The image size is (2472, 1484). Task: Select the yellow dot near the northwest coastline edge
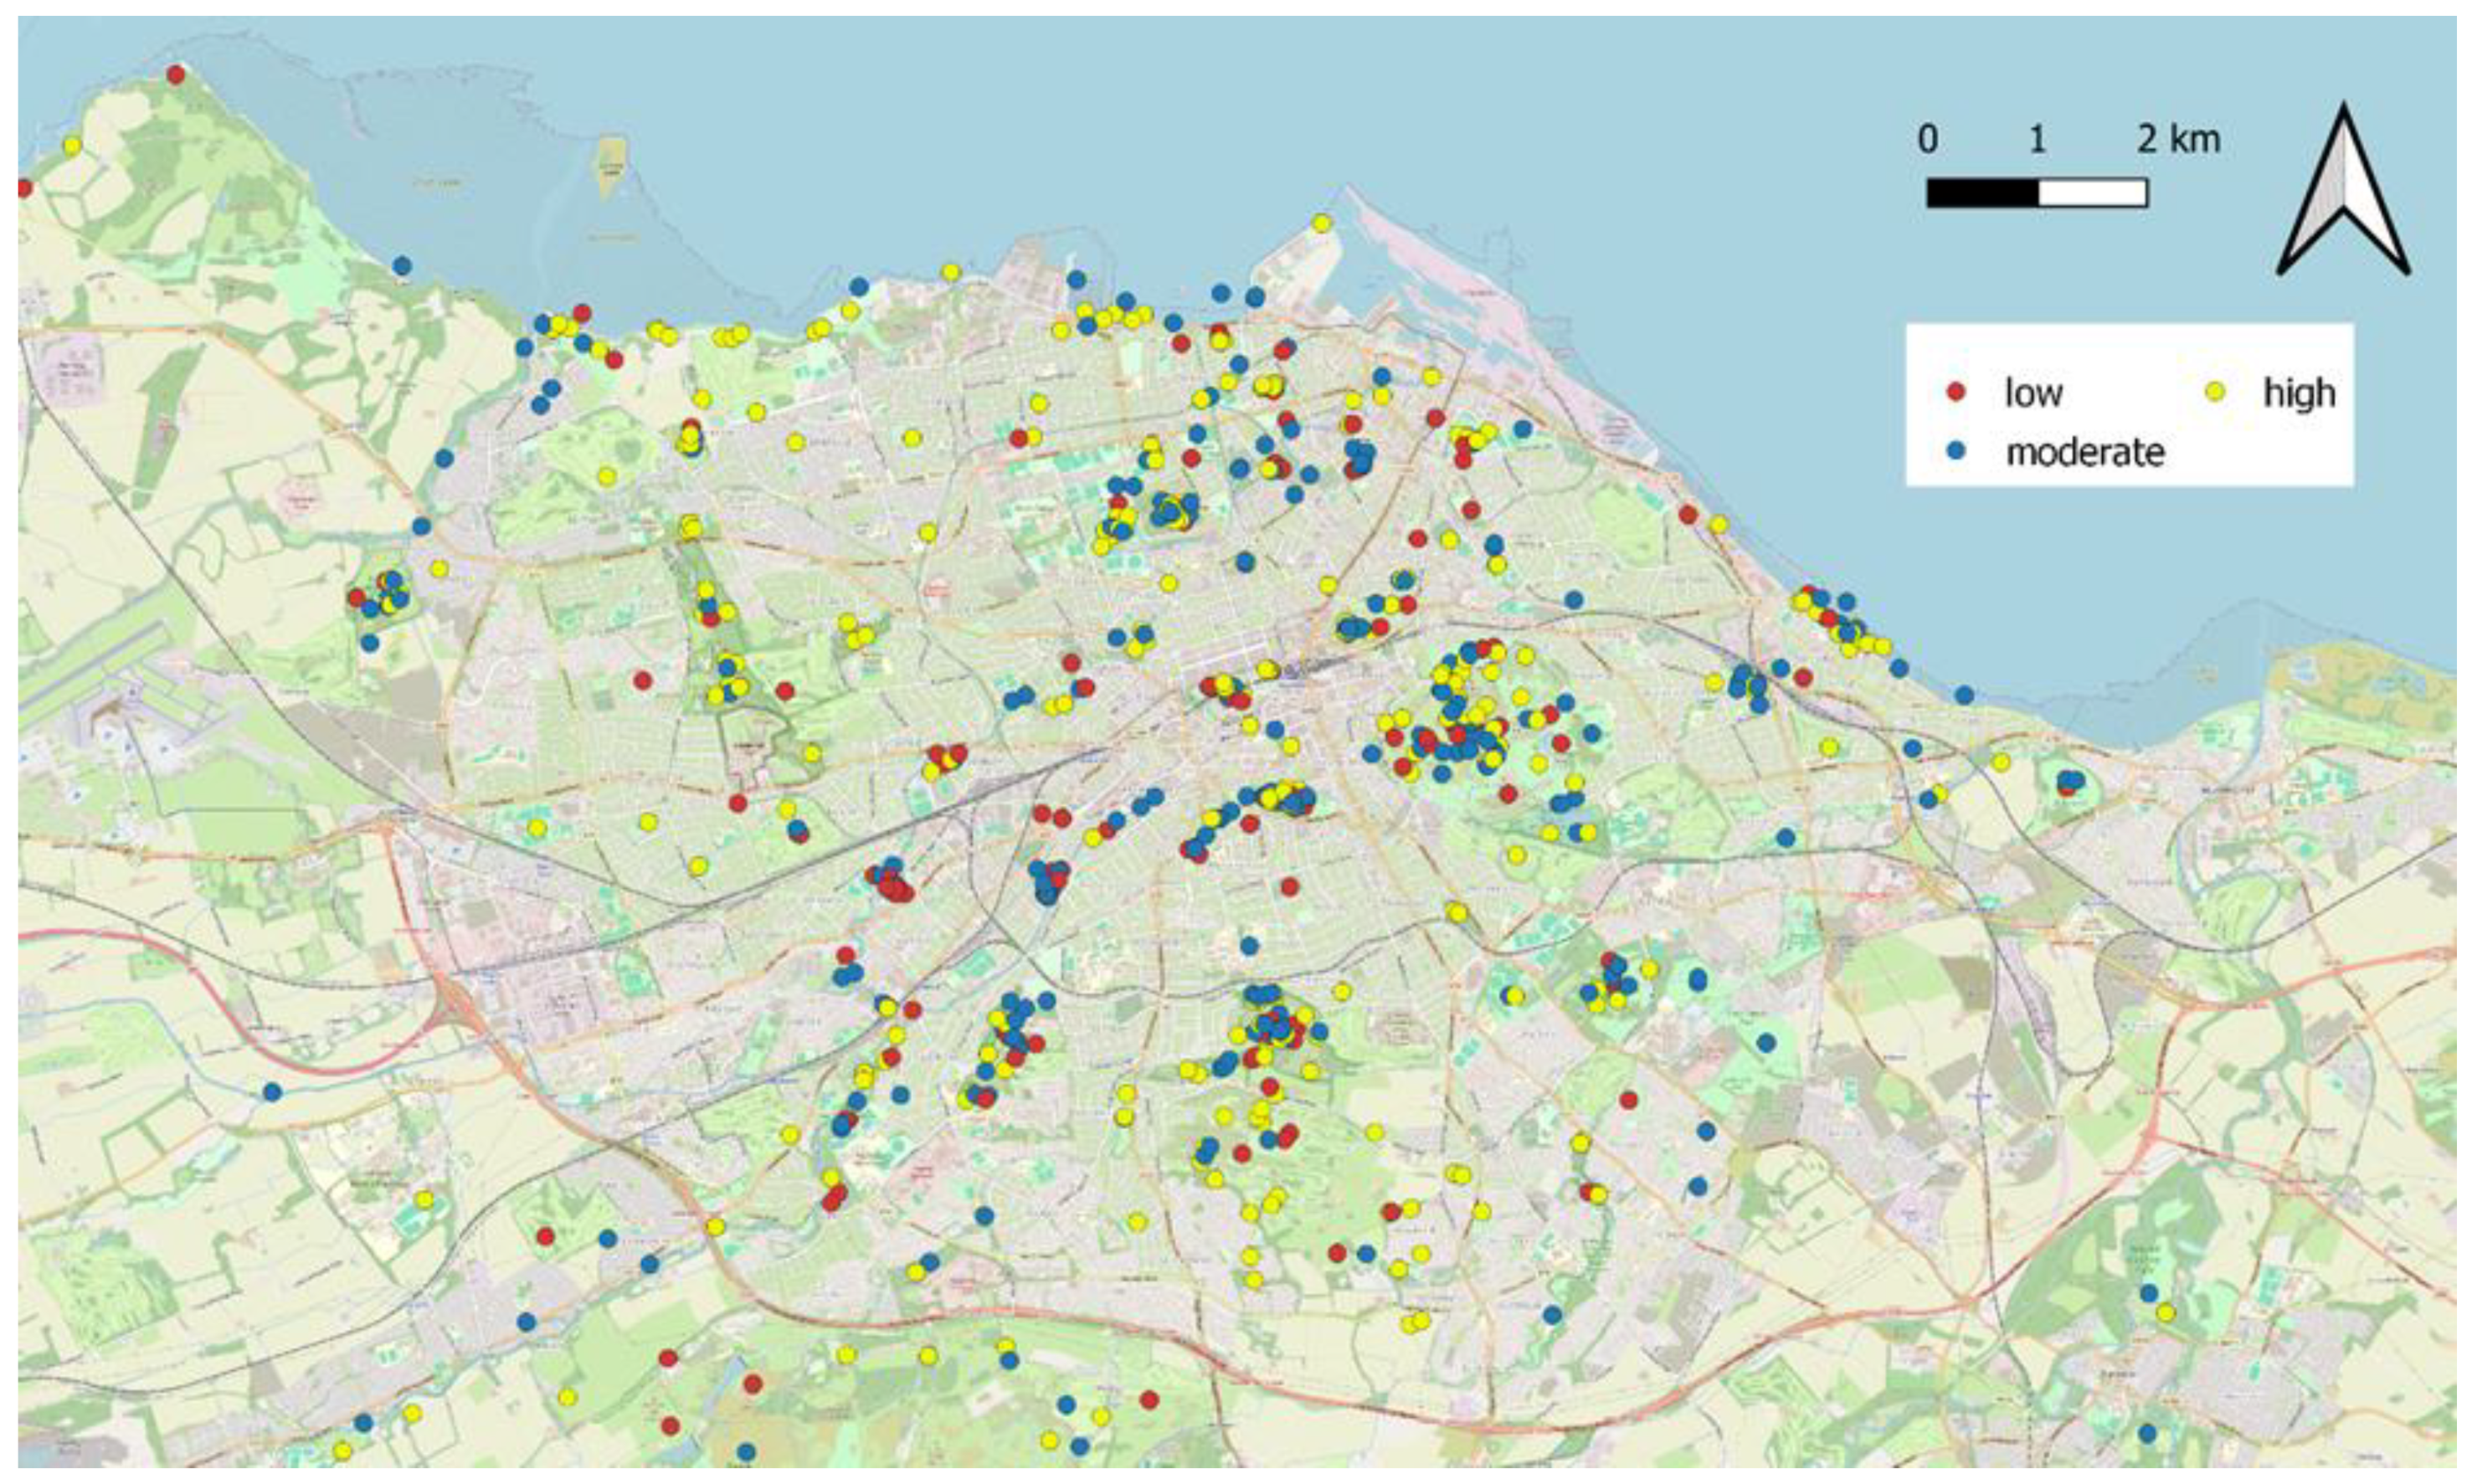(x=72, y=146)
